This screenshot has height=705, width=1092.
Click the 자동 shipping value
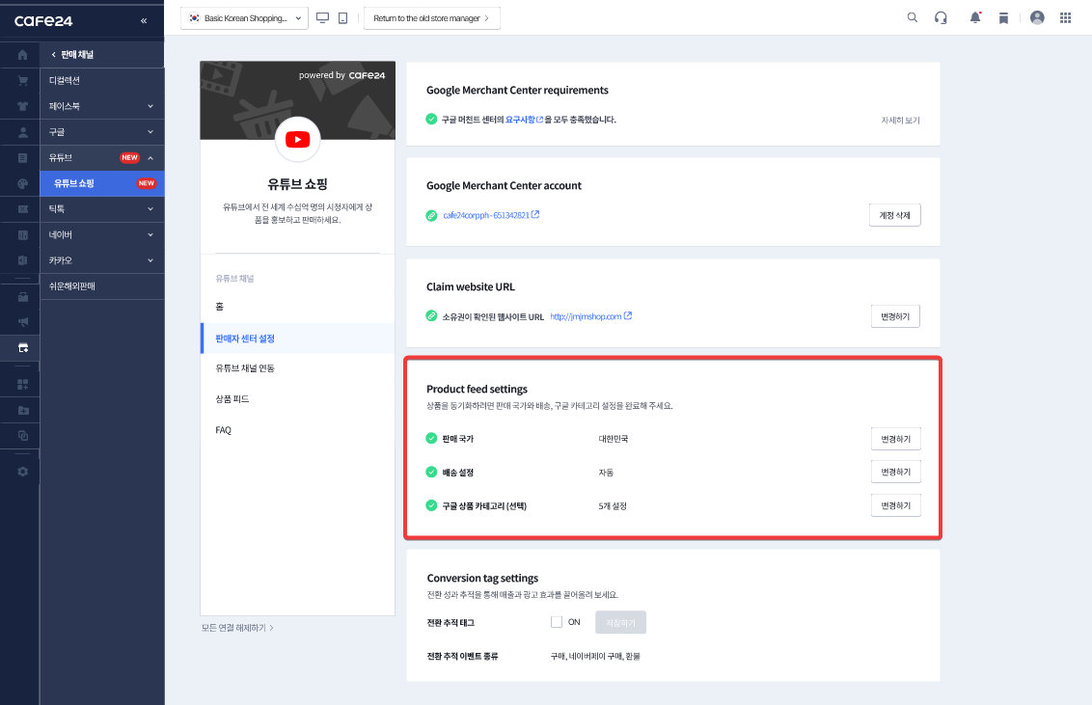[606, 473]
